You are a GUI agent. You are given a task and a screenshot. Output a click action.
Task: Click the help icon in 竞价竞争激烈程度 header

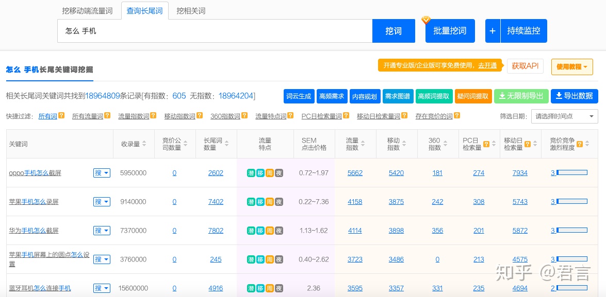pyautogui.click(x=579, y=144)
